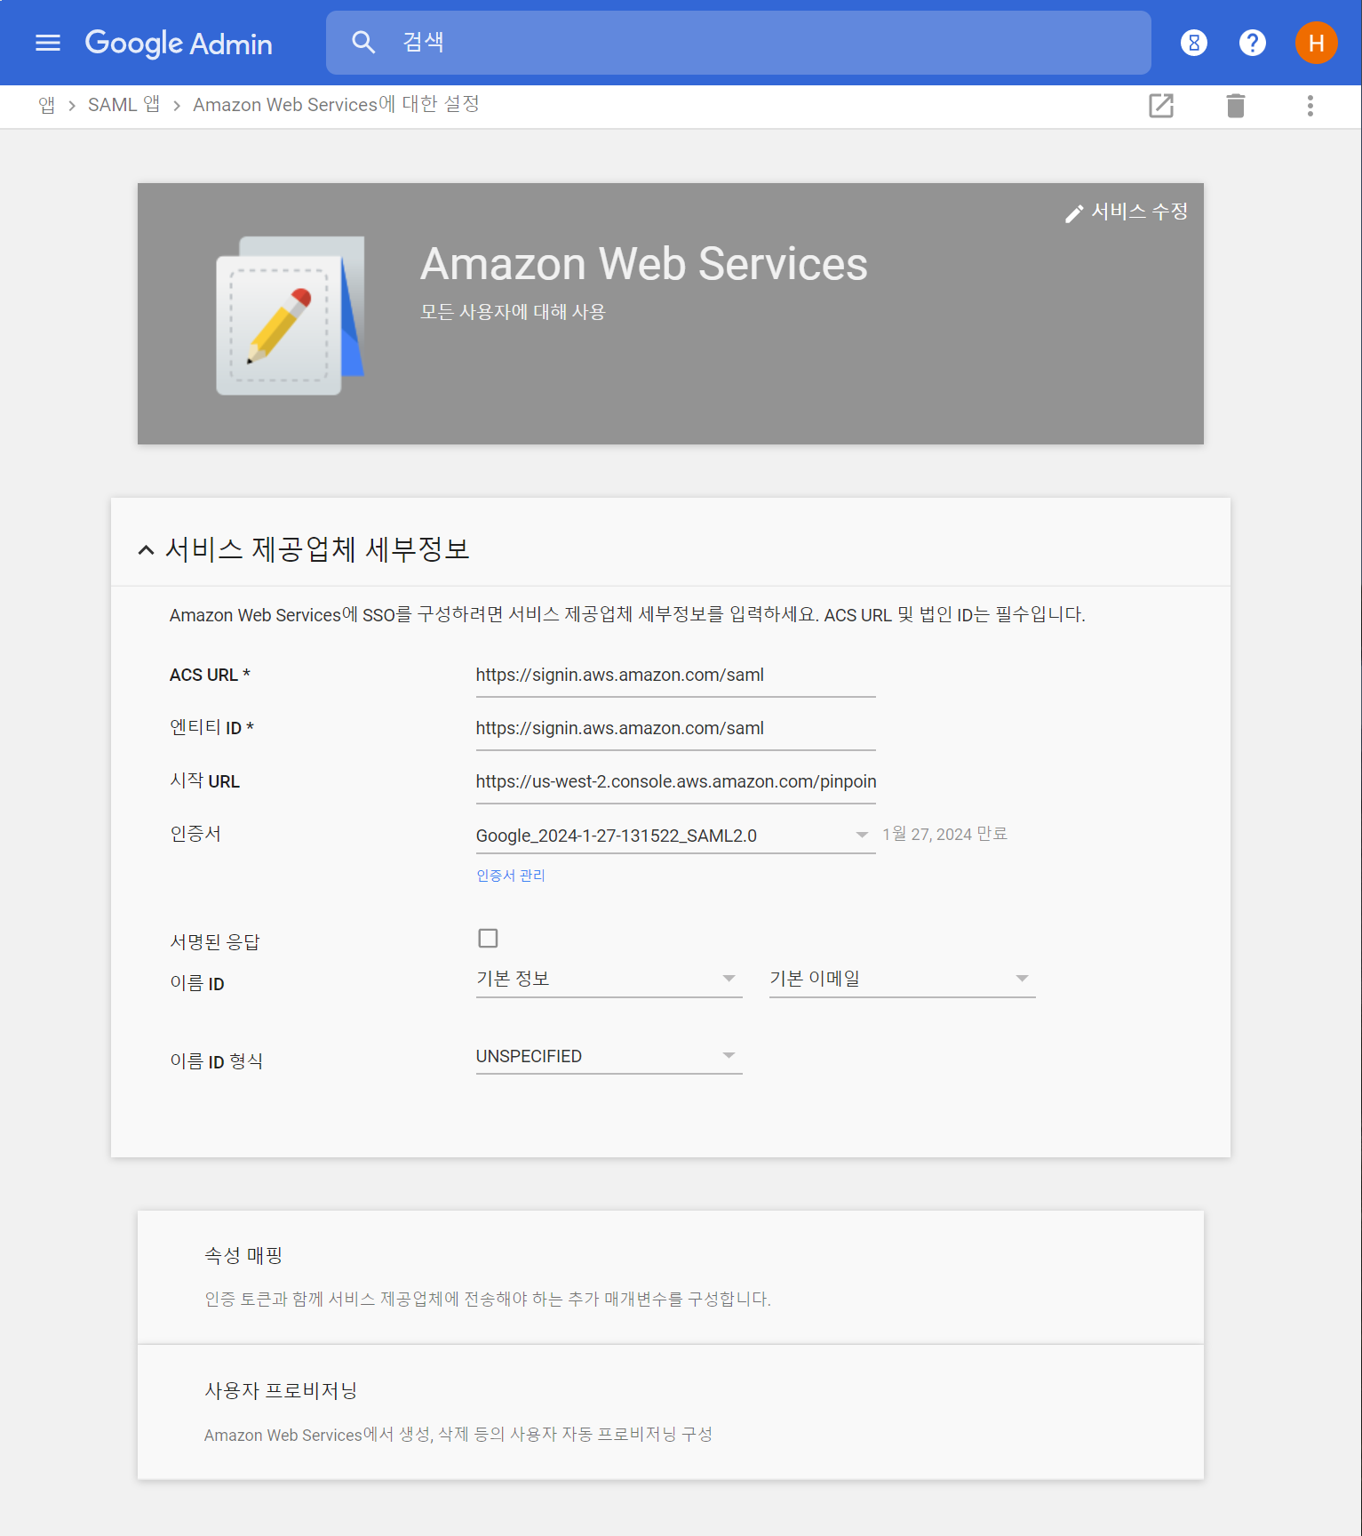Viewport: 1362px width, 1536px height.
Task: Open the 속성 매핑 section
Action: [x=671, y=1277]
